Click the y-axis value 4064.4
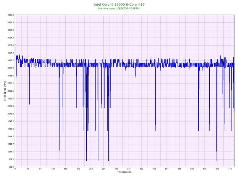Viewport: 238px width, 178px height. tap(11, 38)
